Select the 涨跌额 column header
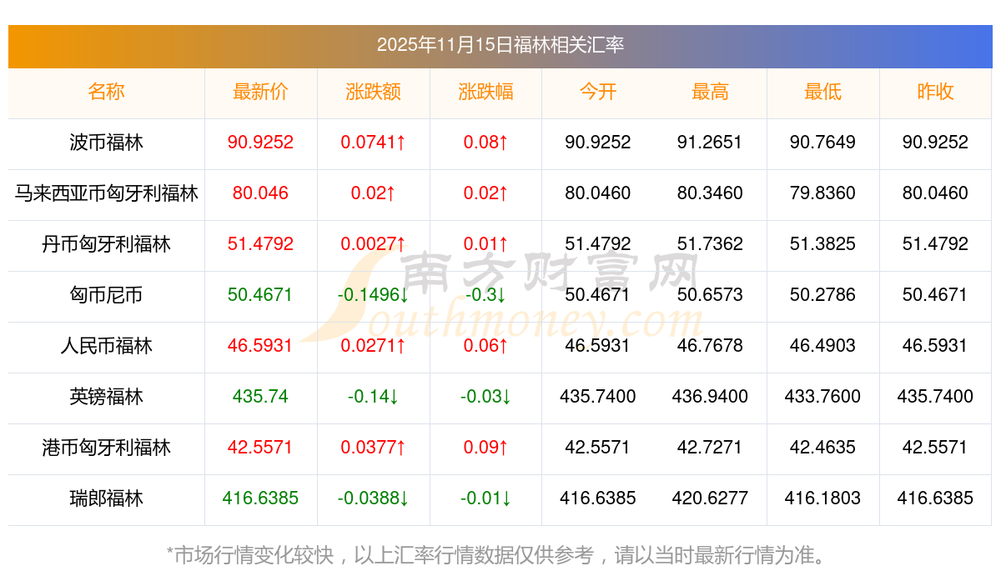 tap(373, 92)
